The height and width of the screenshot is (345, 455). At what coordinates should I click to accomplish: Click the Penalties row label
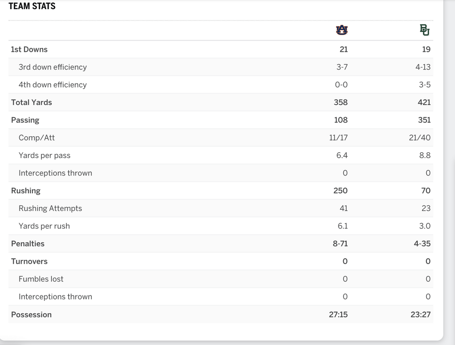pyautogui.click(x=28, y=244)
